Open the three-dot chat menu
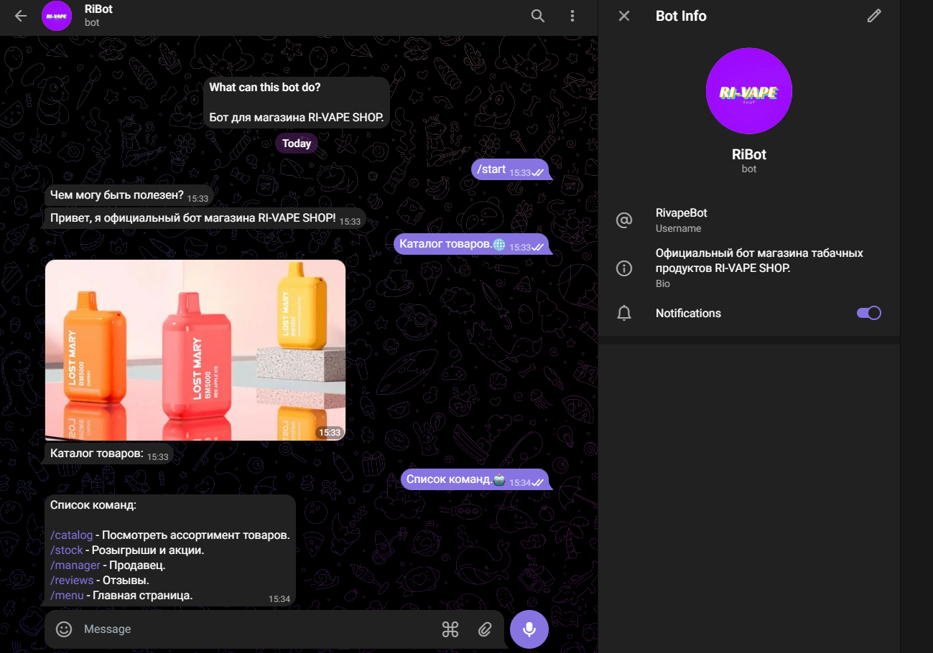 pyautogui.click(x=572, y=16)
